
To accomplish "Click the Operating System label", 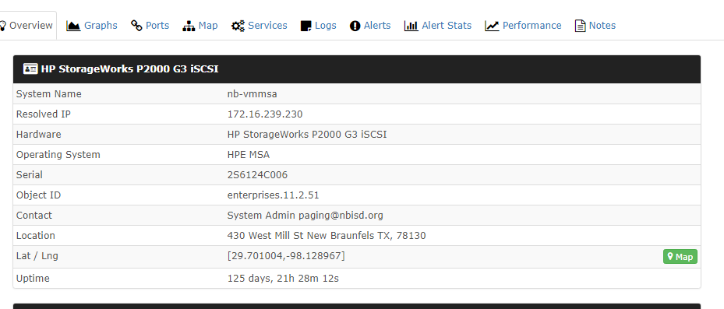I will point(58,155).
